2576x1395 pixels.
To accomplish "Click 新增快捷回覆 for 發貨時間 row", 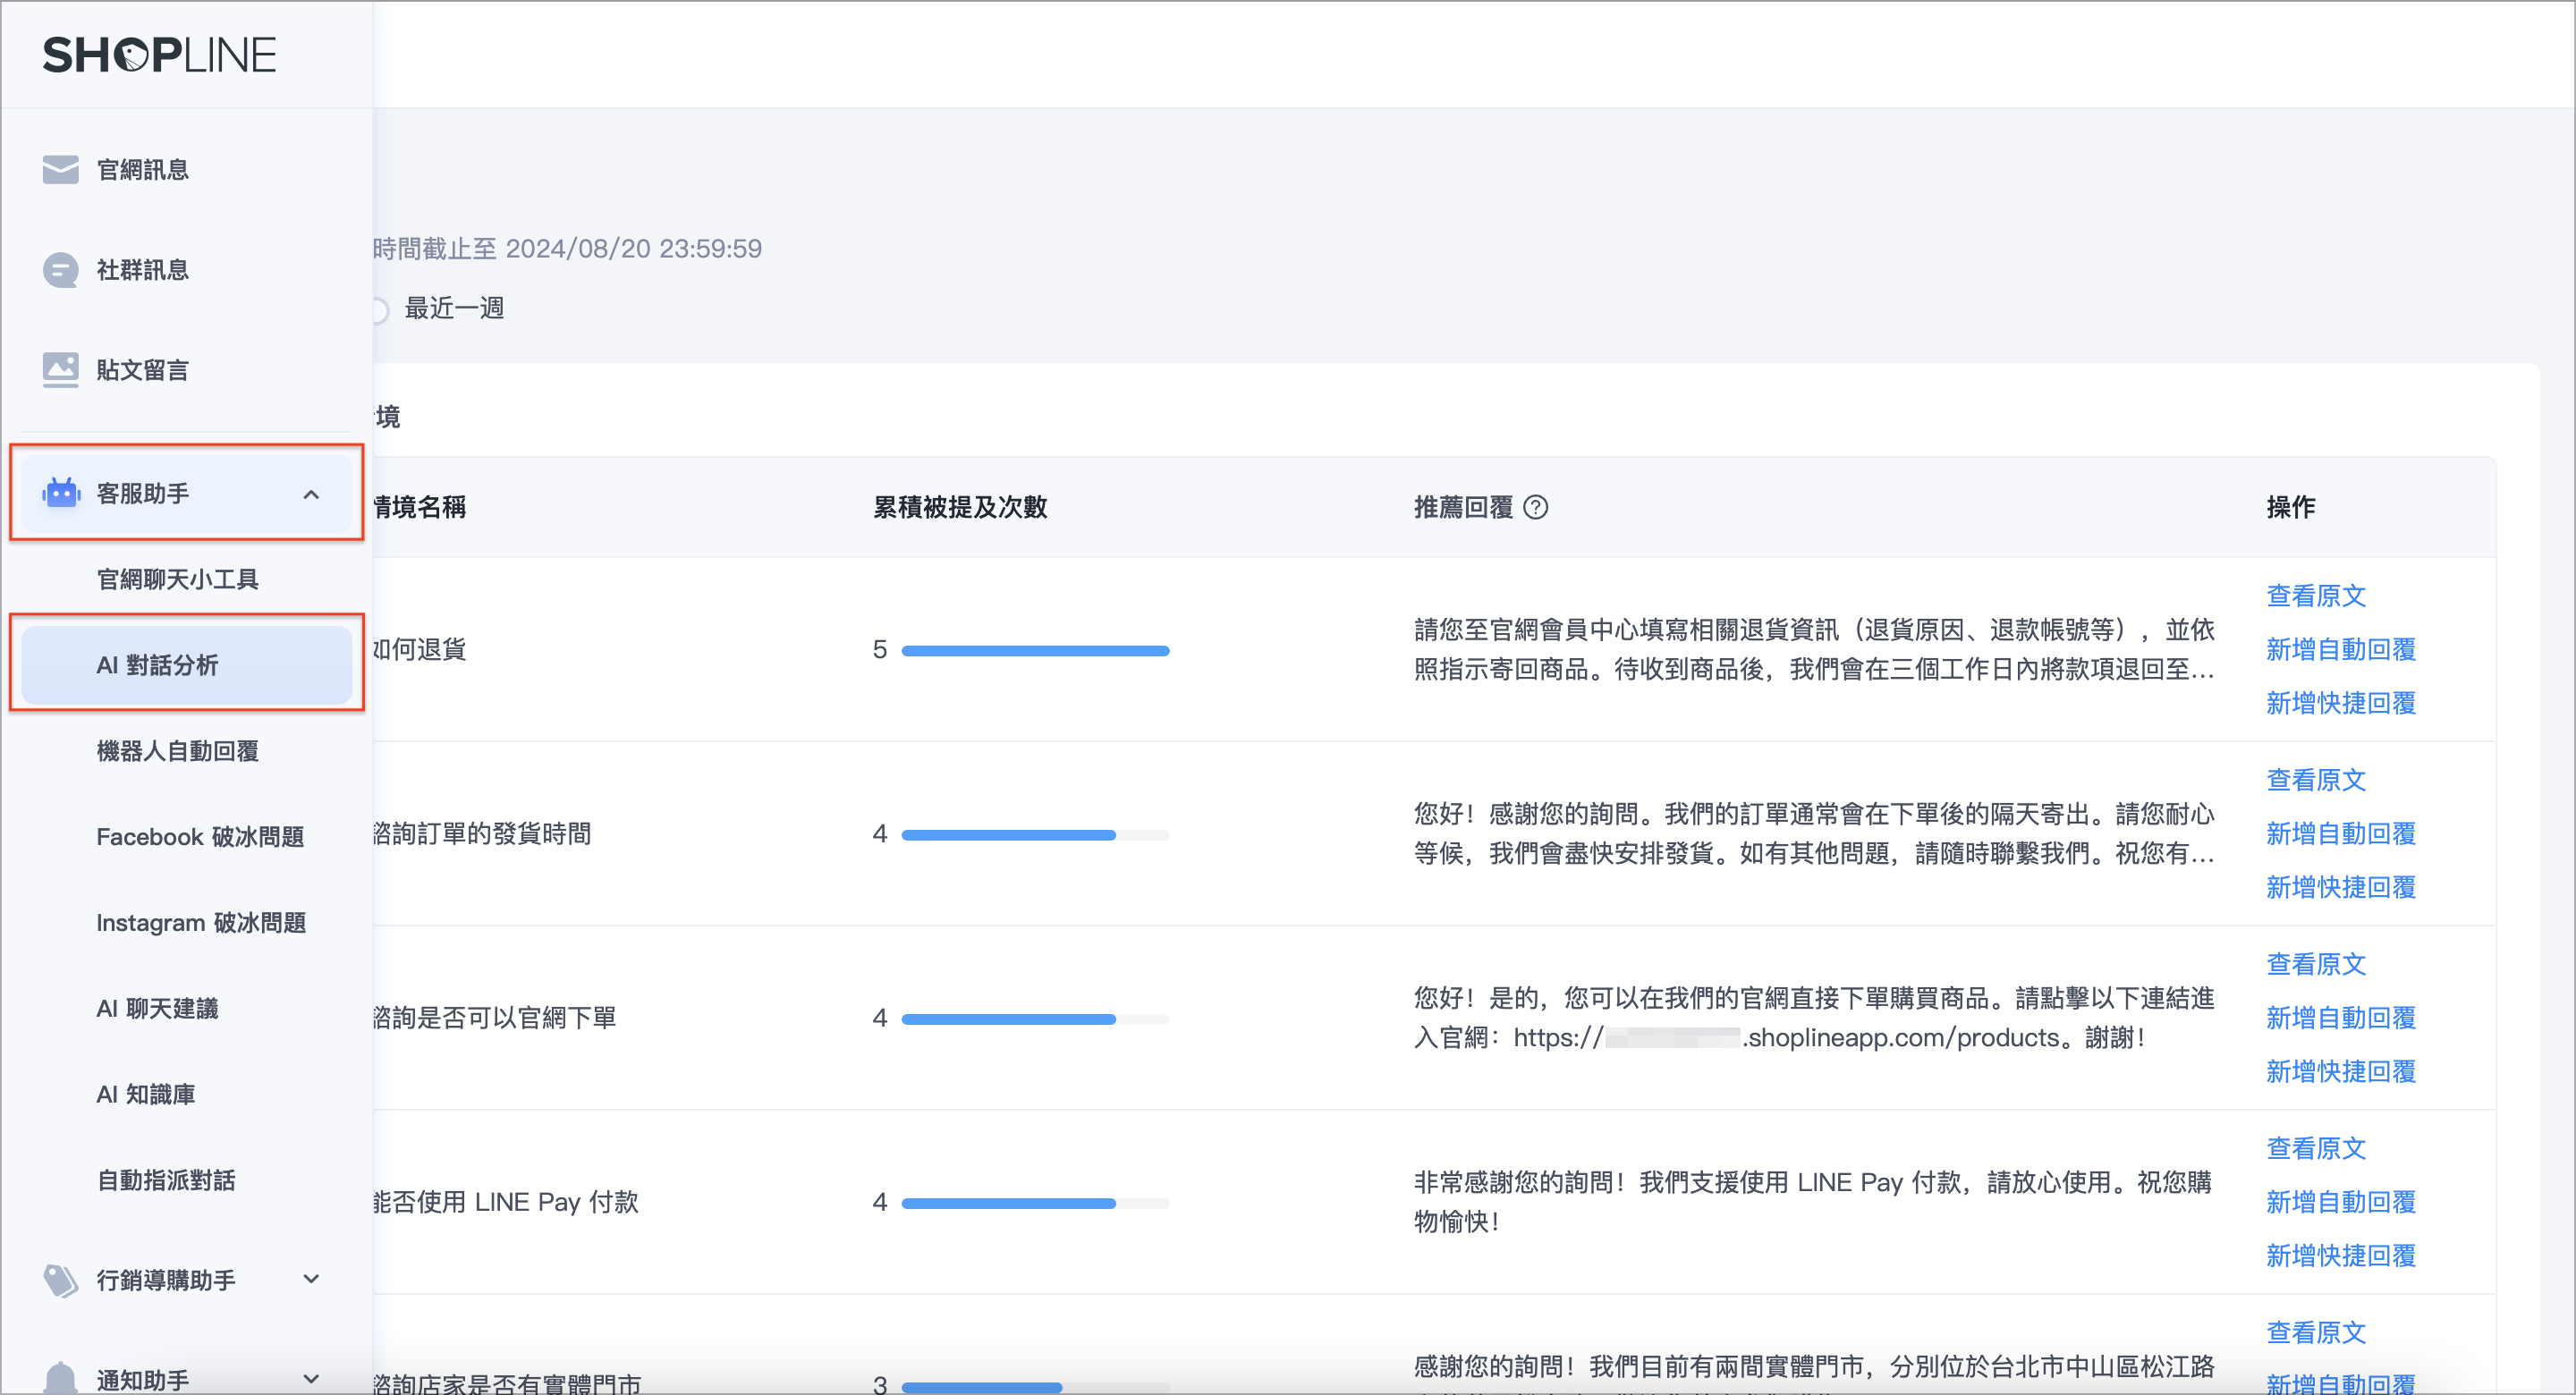I will (2341, 888).
